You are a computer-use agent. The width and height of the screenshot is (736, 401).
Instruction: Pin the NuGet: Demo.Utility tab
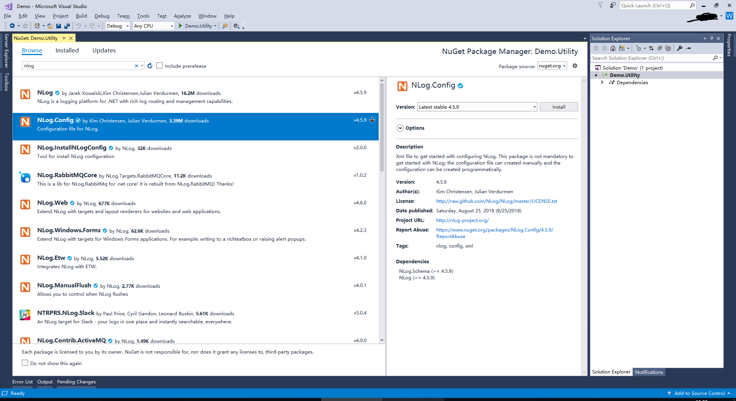[x=64, y=38]
